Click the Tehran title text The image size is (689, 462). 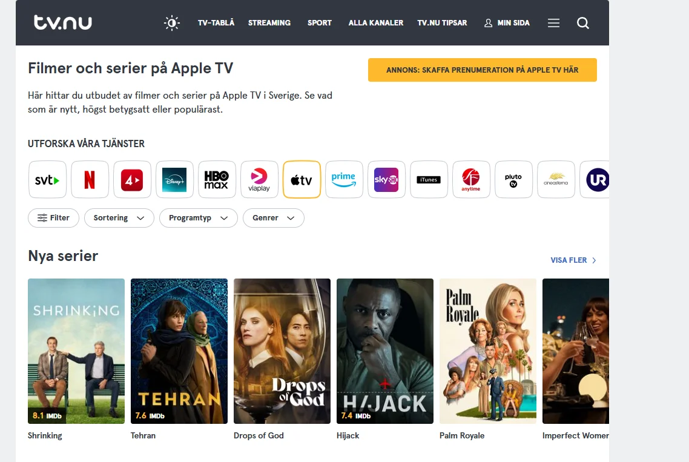point(143,435)
